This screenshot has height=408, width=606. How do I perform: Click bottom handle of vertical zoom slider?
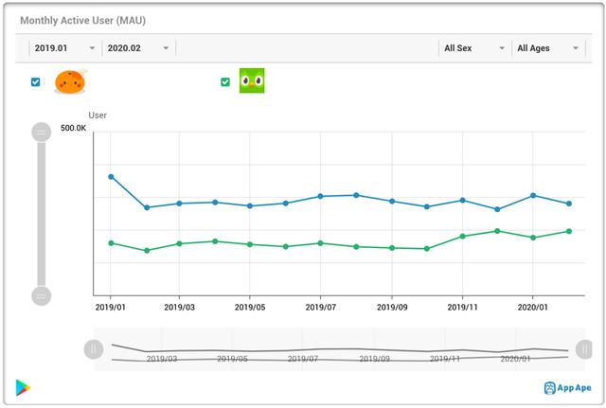pos(41,295)
